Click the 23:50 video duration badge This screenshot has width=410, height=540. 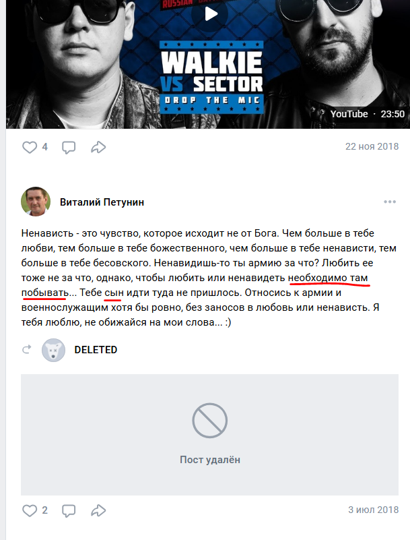[x=392, y=114]
